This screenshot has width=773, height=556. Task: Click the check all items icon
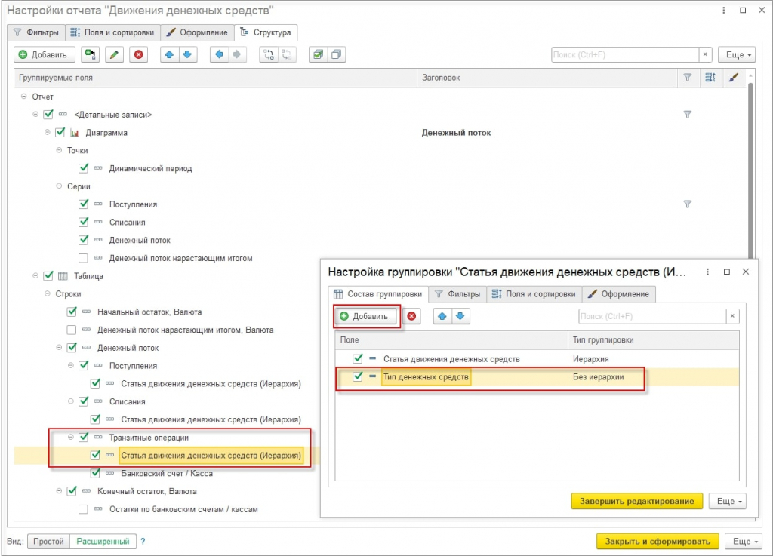coord(318,54)
